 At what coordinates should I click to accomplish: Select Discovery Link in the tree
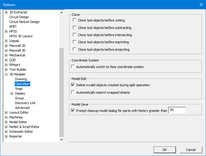tap(25, 103)
